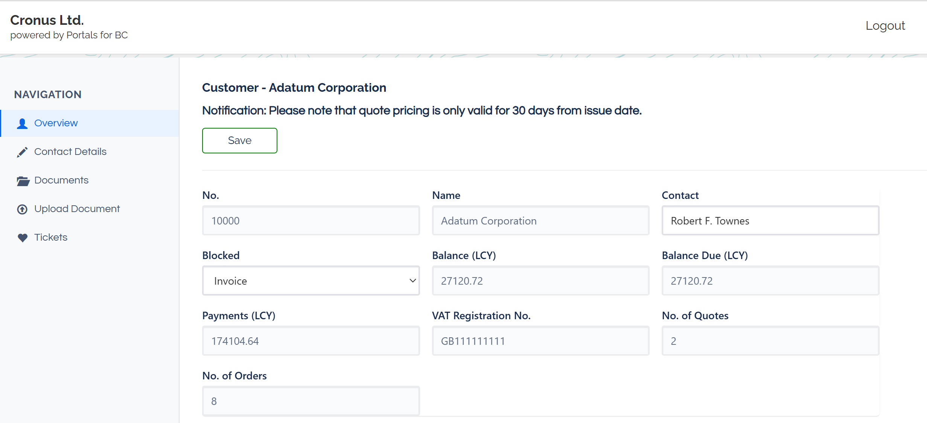927x423 pixels.
Task: Click the Logout link
Action: (x=885, y=26)
